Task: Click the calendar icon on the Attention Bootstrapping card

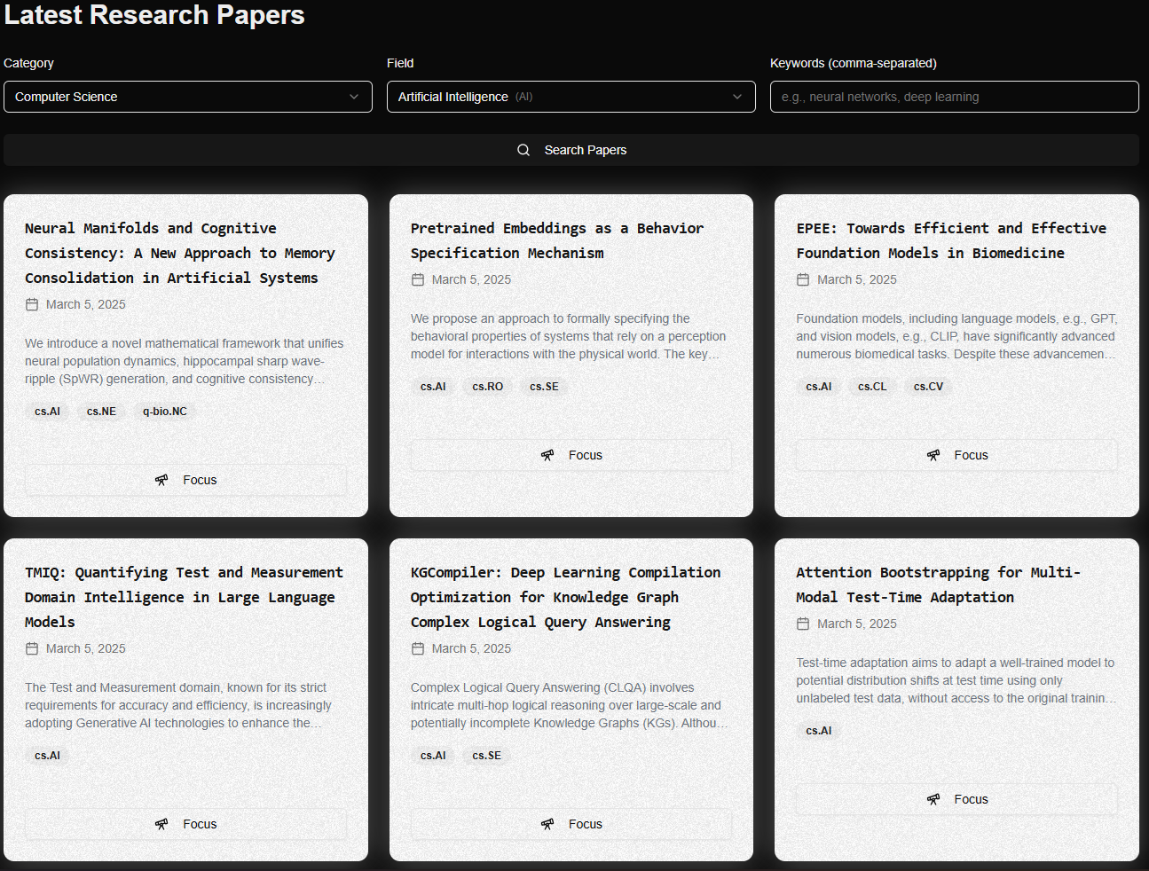Action: pyautogui.click(x=802, y=623)
